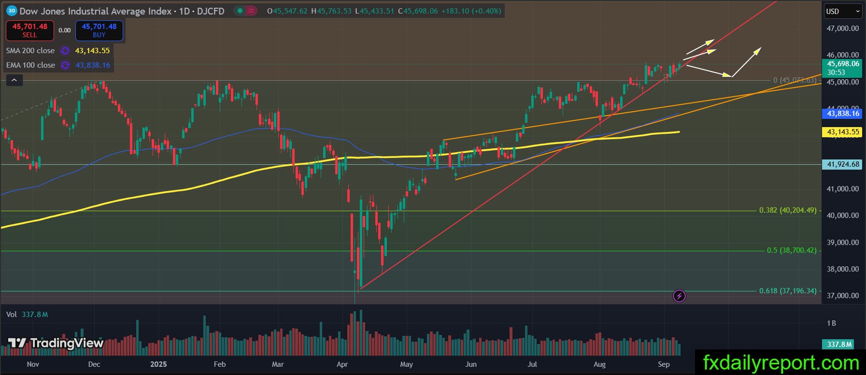
Task: Click the yellow 43,143.55 SMA label on price axis
Action: coord(843,132)
